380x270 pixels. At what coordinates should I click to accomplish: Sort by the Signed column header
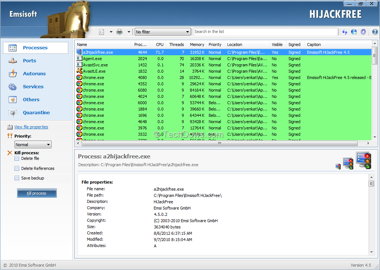tap(295, 45)
